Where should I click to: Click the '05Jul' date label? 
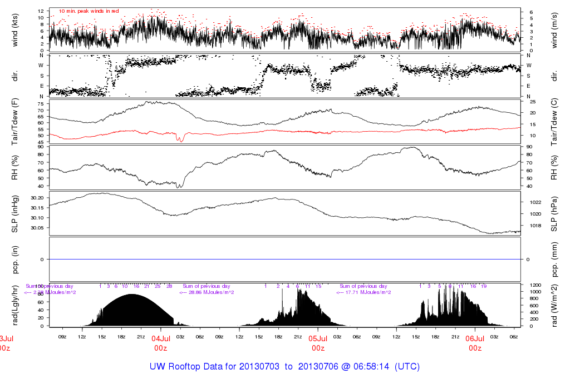point(318,338)
